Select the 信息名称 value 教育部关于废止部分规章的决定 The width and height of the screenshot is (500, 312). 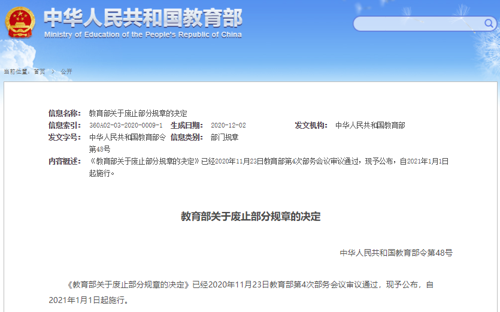(138, 113)
